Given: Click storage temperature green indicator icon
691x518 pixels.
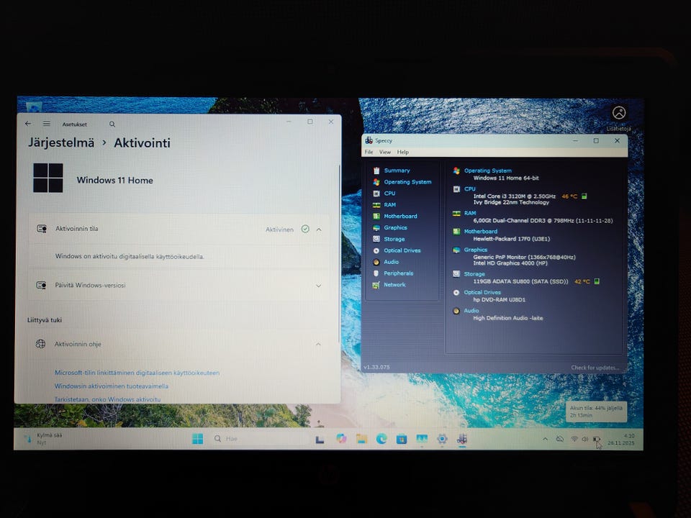Looking at the screenshot, I should [x=597, y=281].
